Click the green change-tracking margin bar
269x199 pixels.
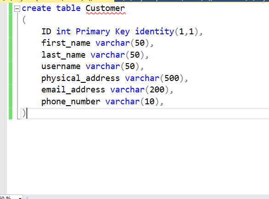(x=11, y=61)
